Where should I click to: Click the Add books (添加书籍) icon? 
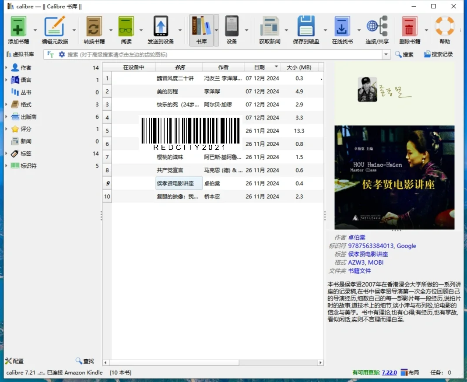(x=18, y=26)
